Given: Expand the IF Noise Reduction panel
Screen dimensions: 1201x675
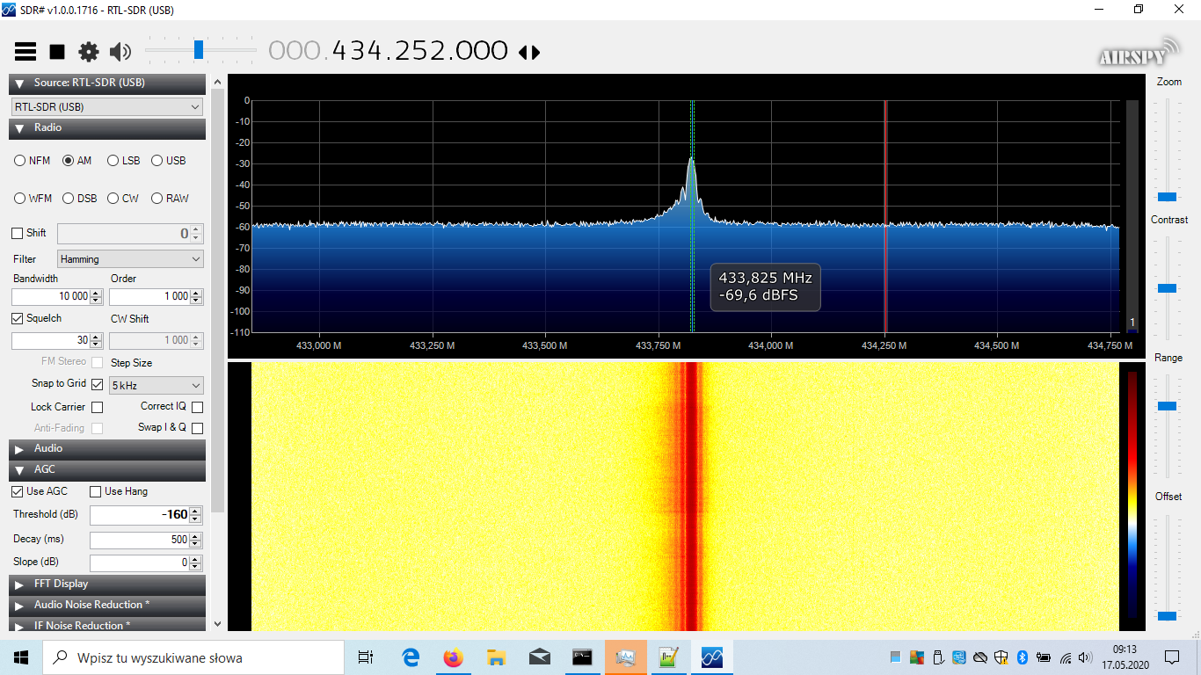Looking at the screenshot, I should (x=107, y=625).
